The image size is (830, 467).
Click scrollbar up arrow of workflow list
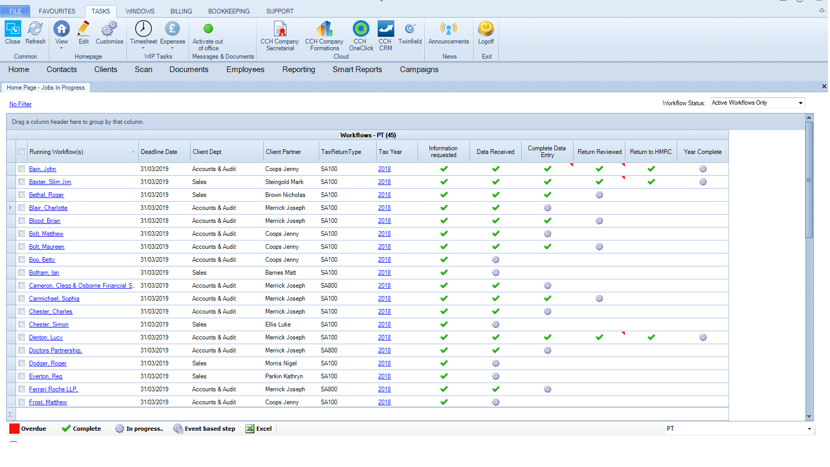809,118
